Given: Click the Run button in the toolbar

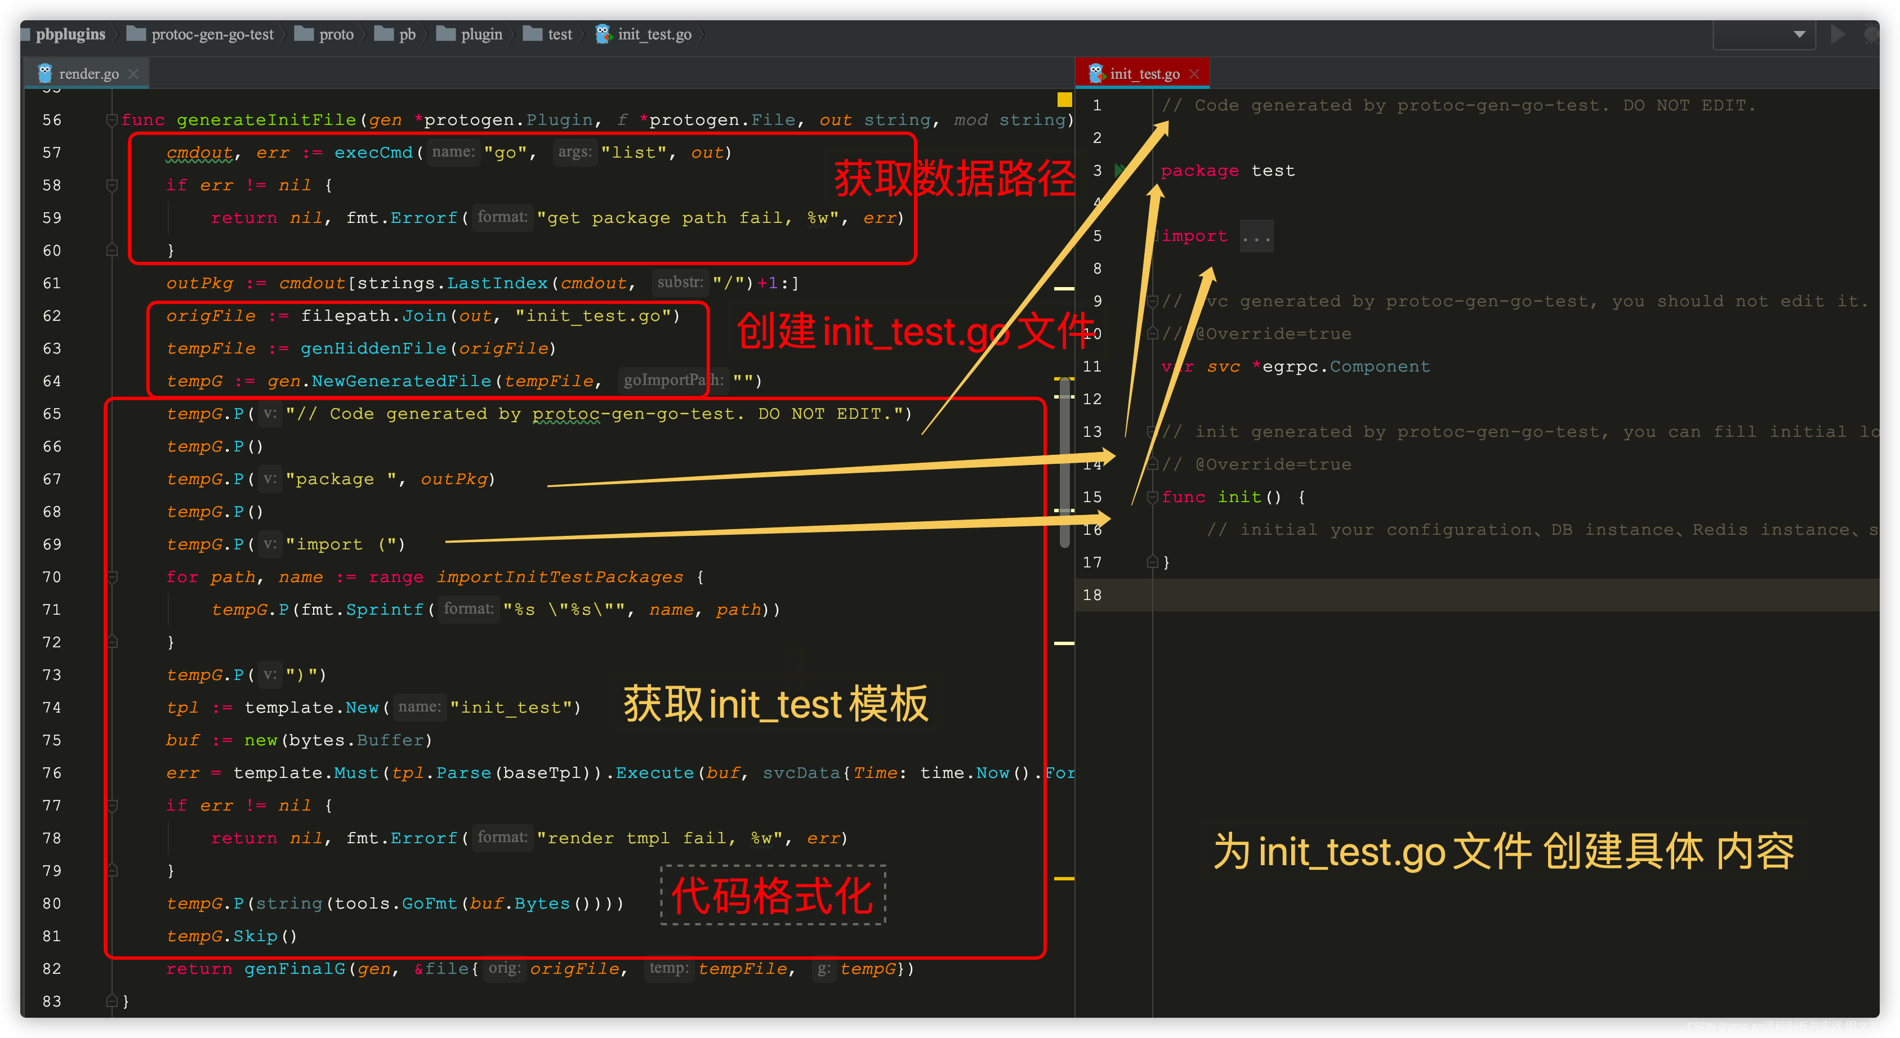Looking at the screenshot, I should 1837,34.
